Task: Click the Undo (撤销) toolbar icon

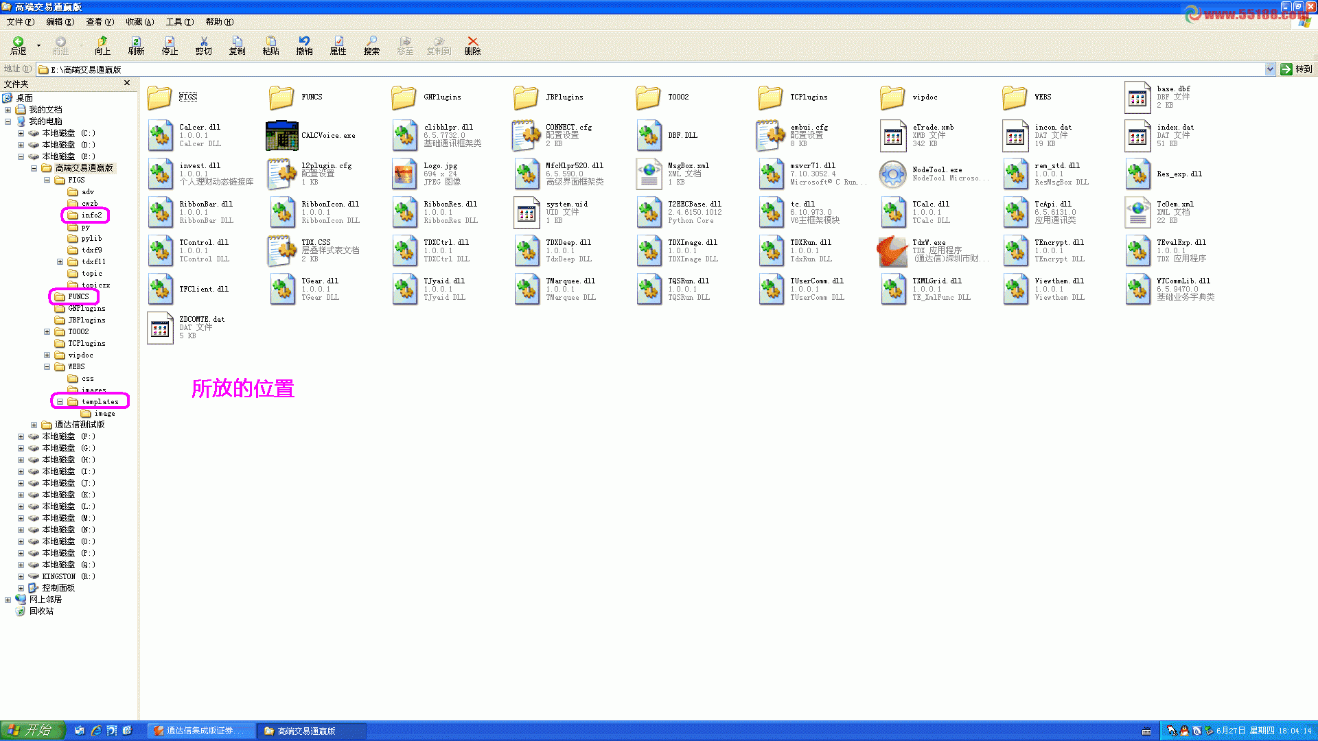Action: tap(304, 46)
